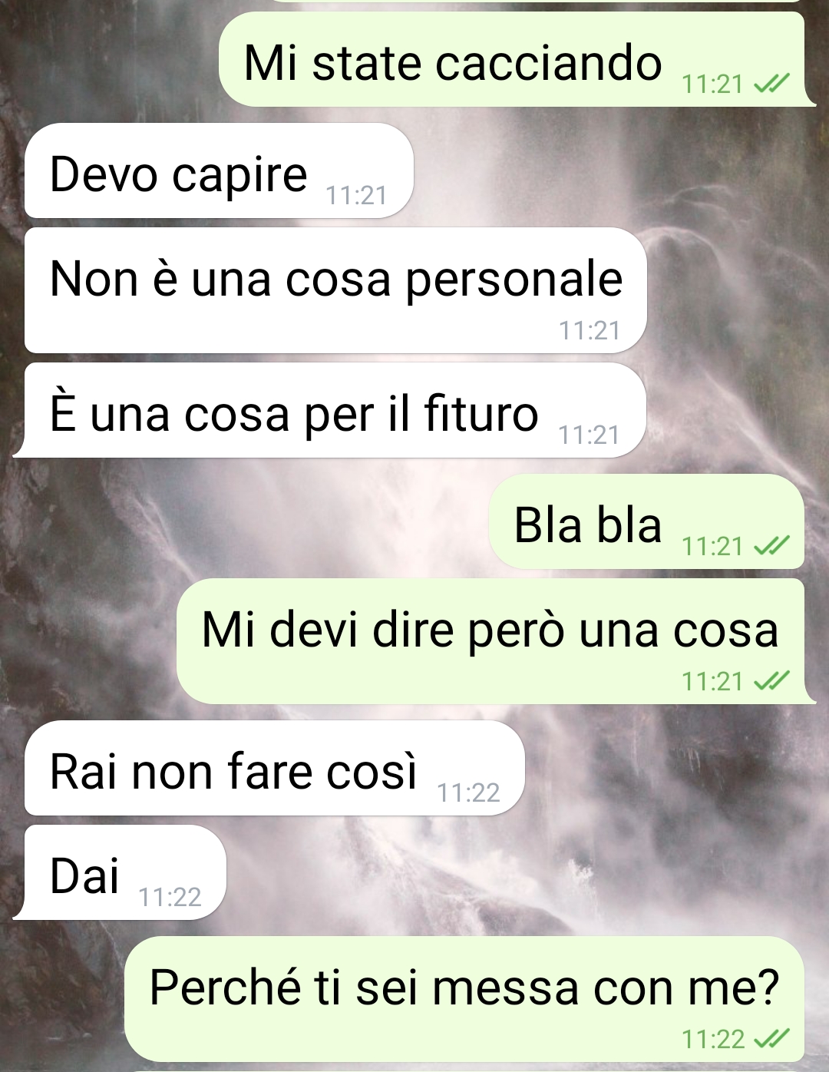Tap the 'Non è una cosa personale' bubble
Screen dimensions: 829x1072
point(335,290)
